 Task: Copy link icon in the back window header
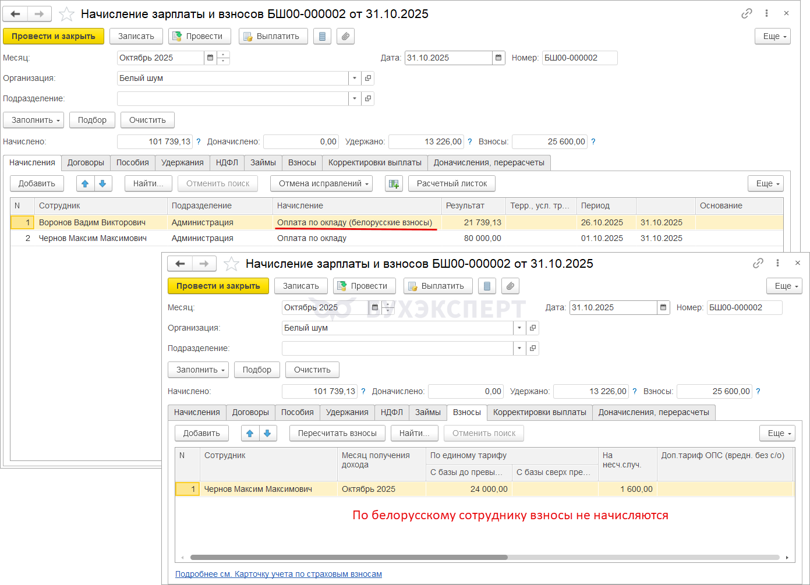pos(747,13)
